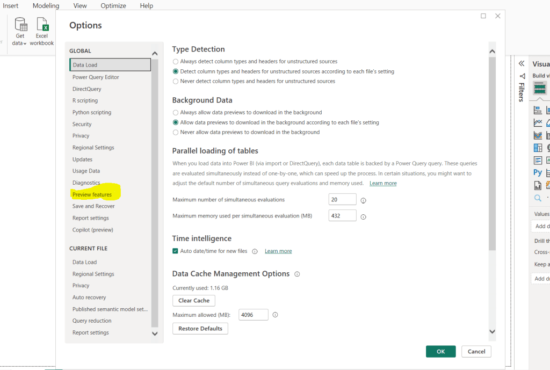Open the Get data dropdown arrow
This screenshot has width=550, height=370.
25,43
